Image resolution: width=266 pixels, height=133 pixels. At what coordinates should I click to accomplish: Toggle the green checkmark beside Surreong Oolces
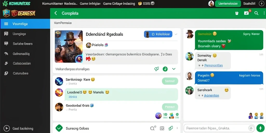[x=59, y=128]
